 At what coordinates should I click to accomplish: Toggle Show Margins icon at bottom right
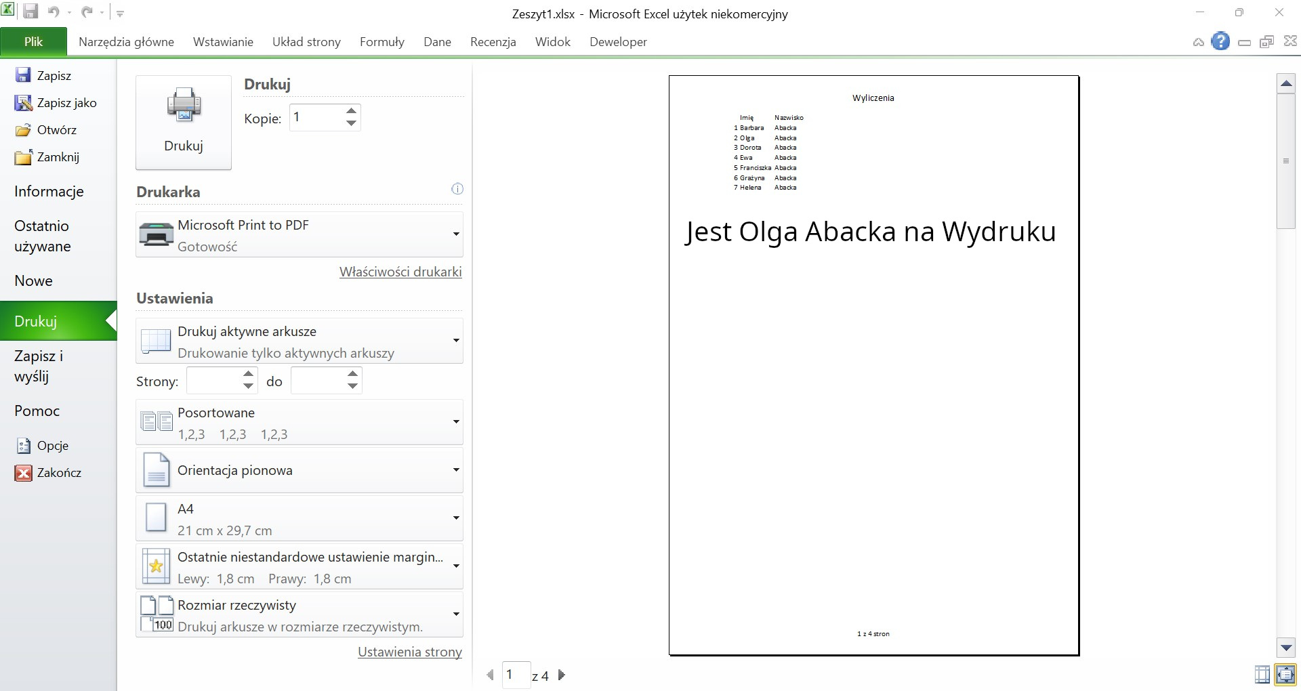pyautogui.click(x=1262, y=674)
